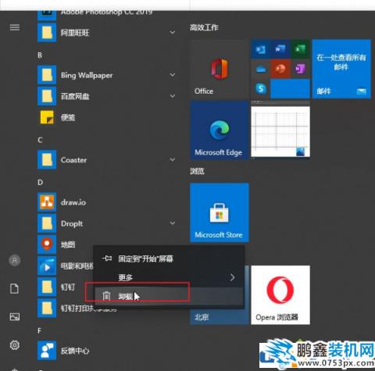Open the 钉钉打印 folder icon

point(47,308)
